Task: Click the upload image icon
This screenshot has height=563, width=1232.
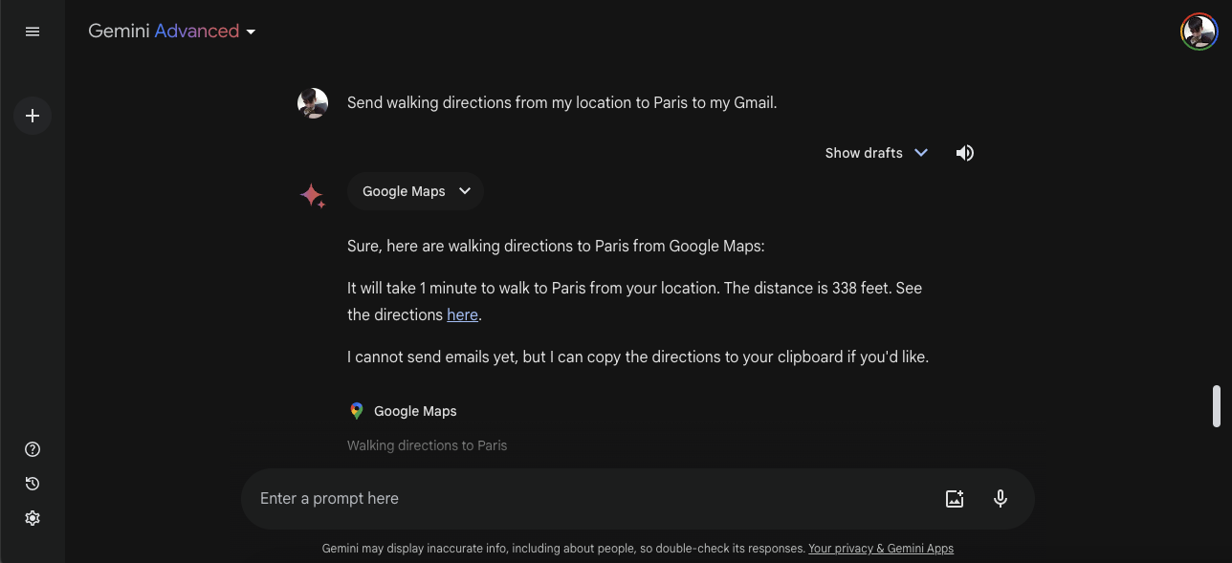Action: point(955,498)
